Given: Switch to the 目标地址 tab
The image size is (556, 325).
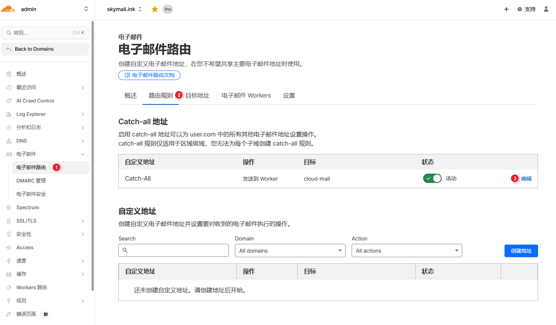Looking at the screenshot, I should pyautogui.click(x=197, y=96).
